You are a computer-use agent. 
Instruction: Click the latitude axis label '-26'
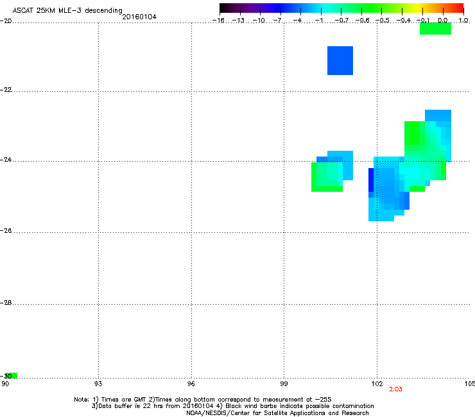click(x=6, y=231)
